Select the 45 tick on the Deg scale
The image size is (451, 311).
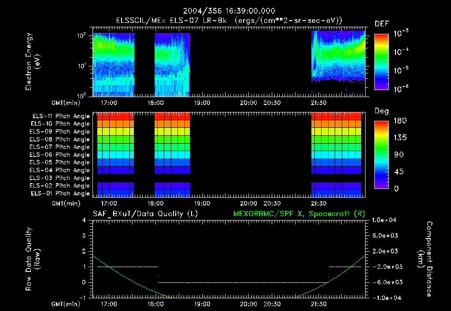399,172
